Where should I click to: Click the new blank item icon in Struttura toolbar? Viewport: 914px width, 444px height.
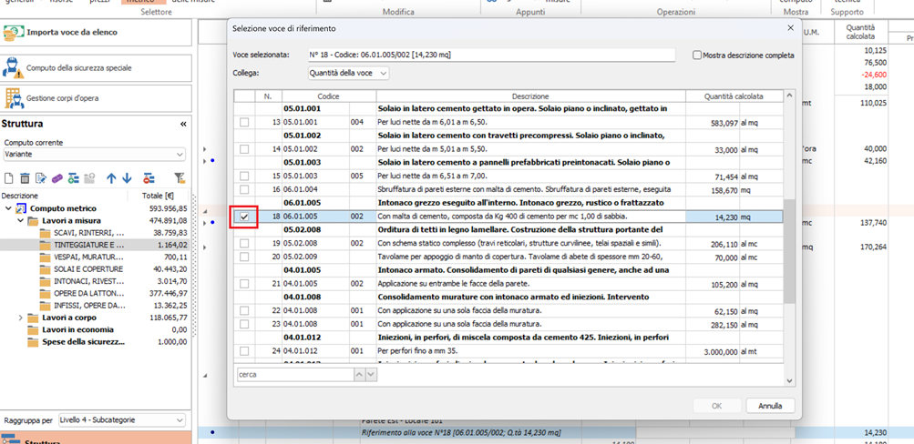9,178
